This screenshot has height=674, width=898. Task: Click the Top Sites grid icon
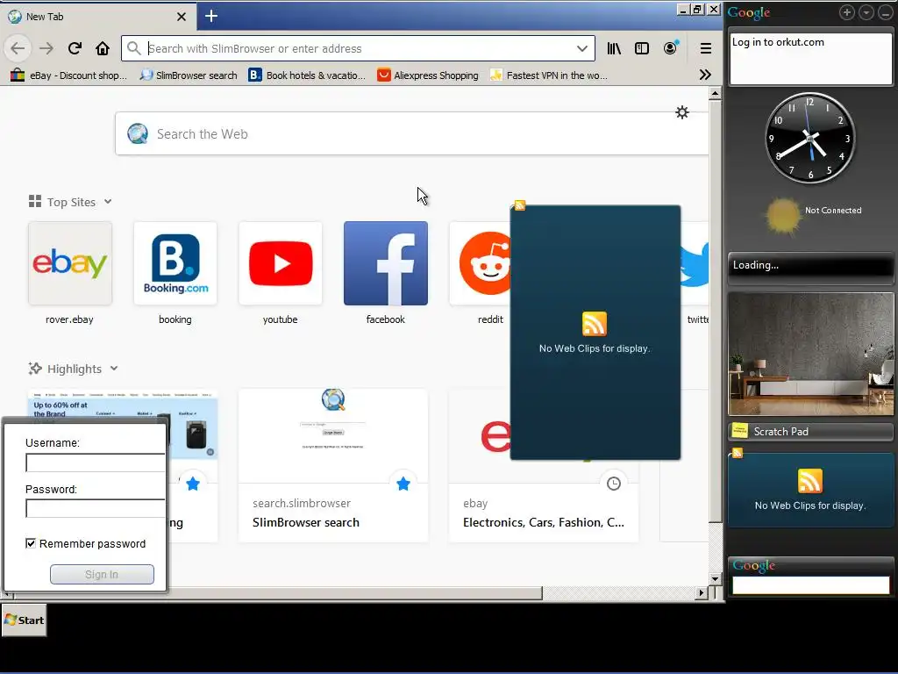click(35, 201)
